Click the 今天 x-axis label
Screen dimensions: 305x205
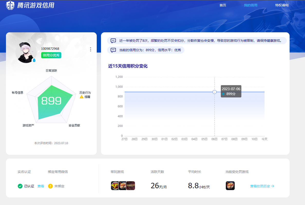coord(264,139)
